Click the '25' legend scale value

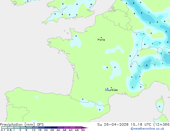tap(52, 130)
